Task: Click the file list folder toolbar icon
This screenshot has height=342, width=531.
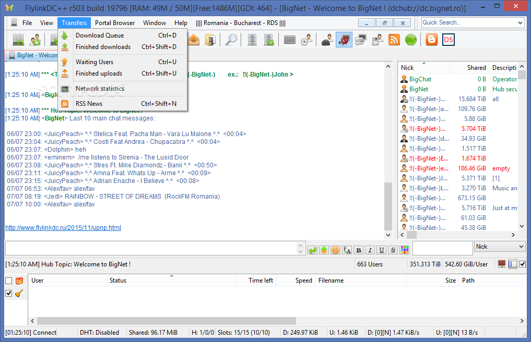Action: click(x=210, y=40)
